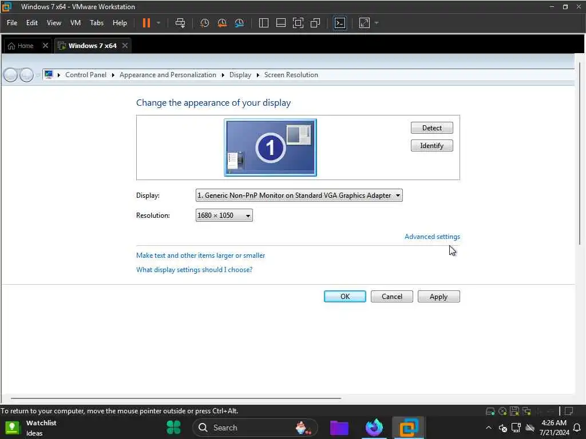
Task: Take a snapshot of the virtual machine
Action: click(x=204, y=23)
